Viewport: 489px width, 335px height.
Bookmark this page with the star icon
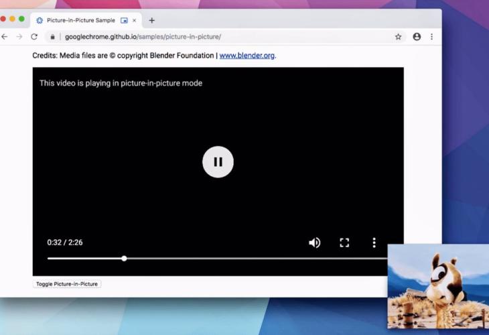(398, 37)
